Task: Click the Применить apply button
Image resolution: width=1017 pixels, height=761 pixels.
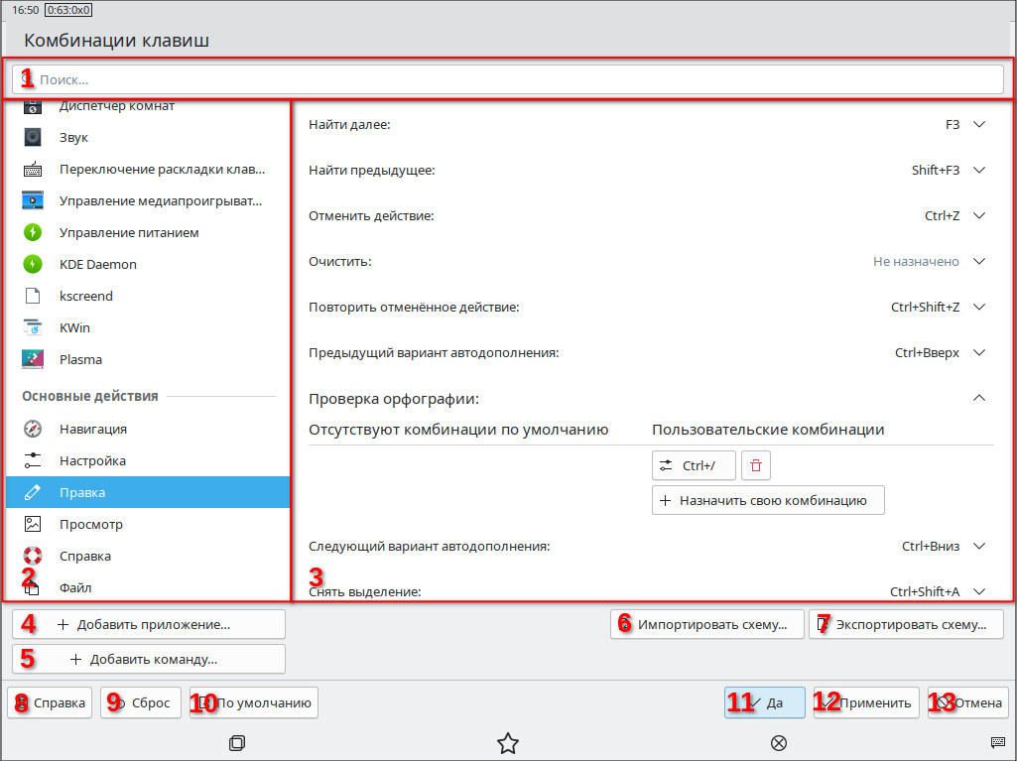Action: [866, 702]
